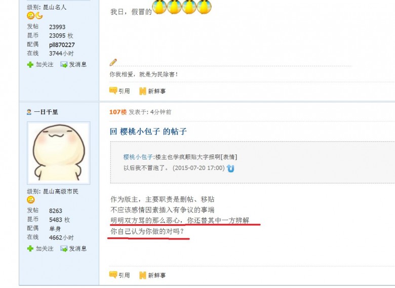Click the green plus 加关注 icon, top user
Screen dimensions: 395x288
[x=30, y=65]
